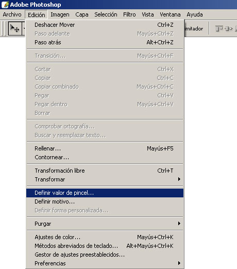This screenshot has width=237, height=269.
Task: Click the align top edges icon
Action: 219,28
